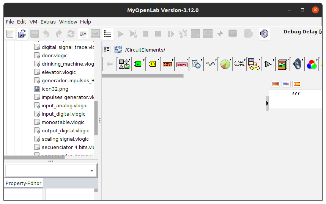This screenshot has height=204, width=326.
Task: Click the redo arrow icon
Action: pyautogui.click(x=59, y=34)
